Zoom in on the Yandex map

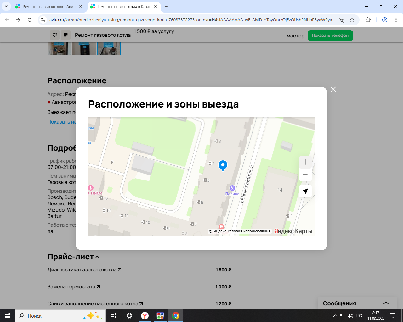pos(305,162)
